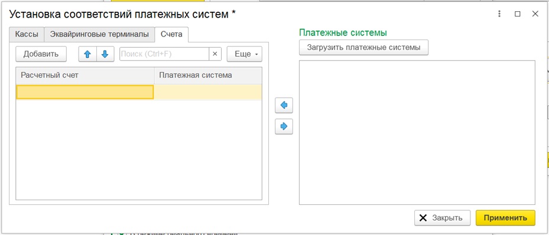
Task: Switch to the Кассы tab
Action: click(27, 35)
